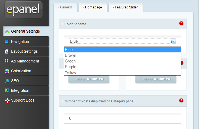Click the Support Docs lifebuoy icon
Image resolution: width=199 pixels, height=129 pixels.
pos(7,100)
